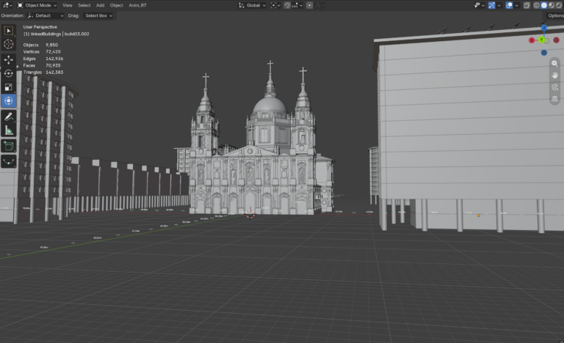Toggle camera view with camera icon
This screenshot has width=564, height=343.
[x=554, y=87]
